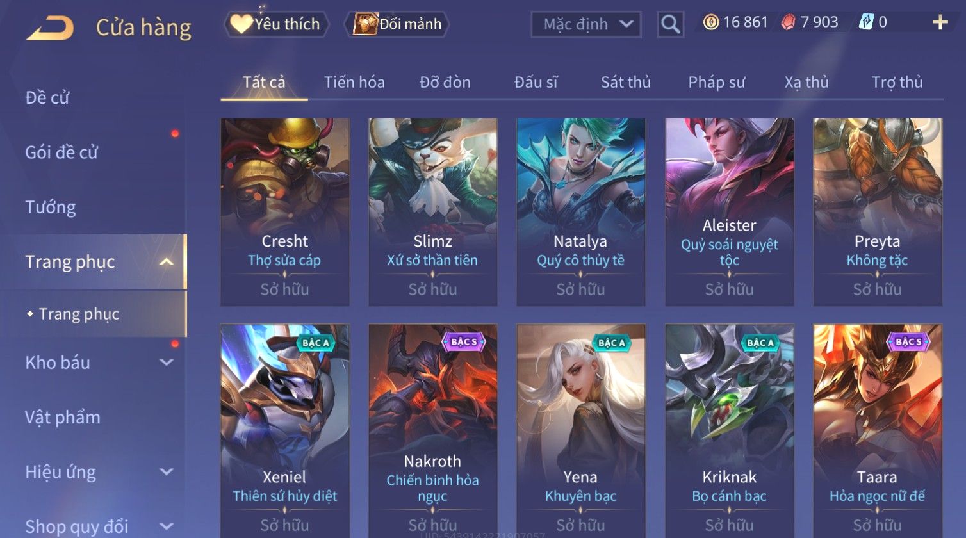Select the Tiến hóa tab
The image size is (966, 538).
pyautogui.click(x=354, y=83)
